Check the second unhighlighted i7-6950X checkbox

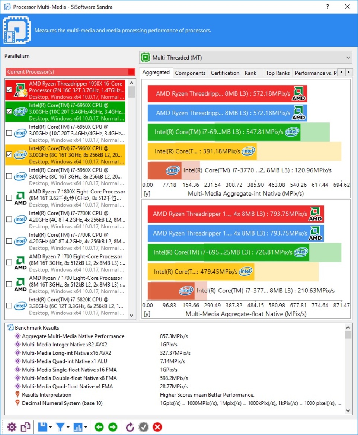point(9,133)
